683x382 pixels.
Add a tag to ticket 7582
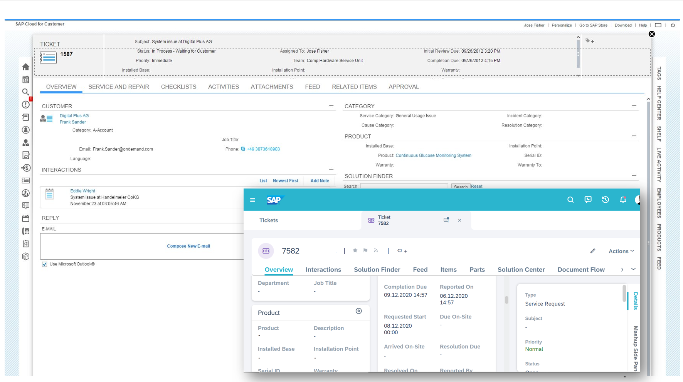click(x=402, y=251)
